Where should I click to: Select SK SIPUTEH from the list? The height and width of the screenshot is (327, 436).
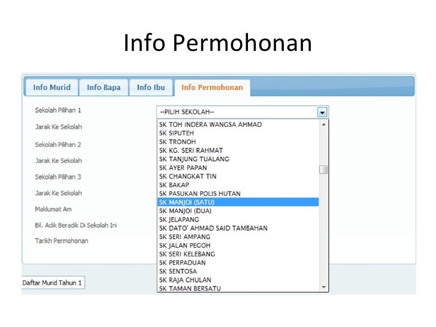pyautogui.click(x=238, y=133)
